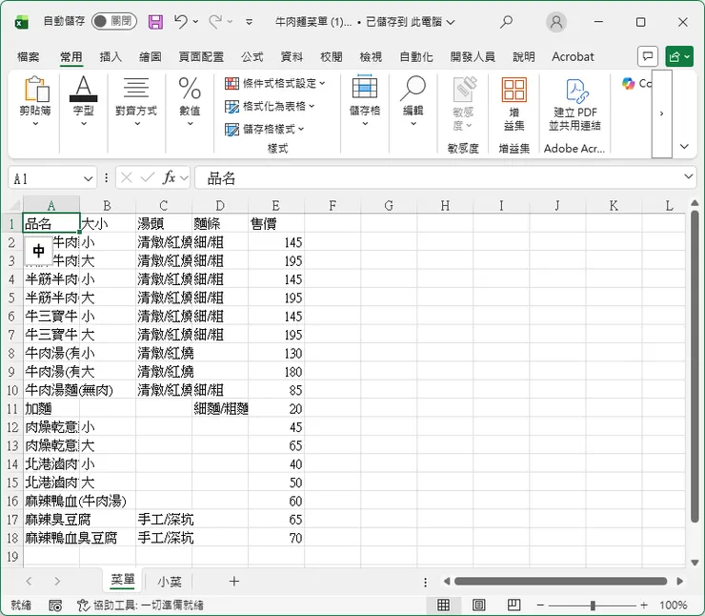Screen dimensions: 705x616
Task: Show more ribbon commands arrow
Action: [662, 113]
